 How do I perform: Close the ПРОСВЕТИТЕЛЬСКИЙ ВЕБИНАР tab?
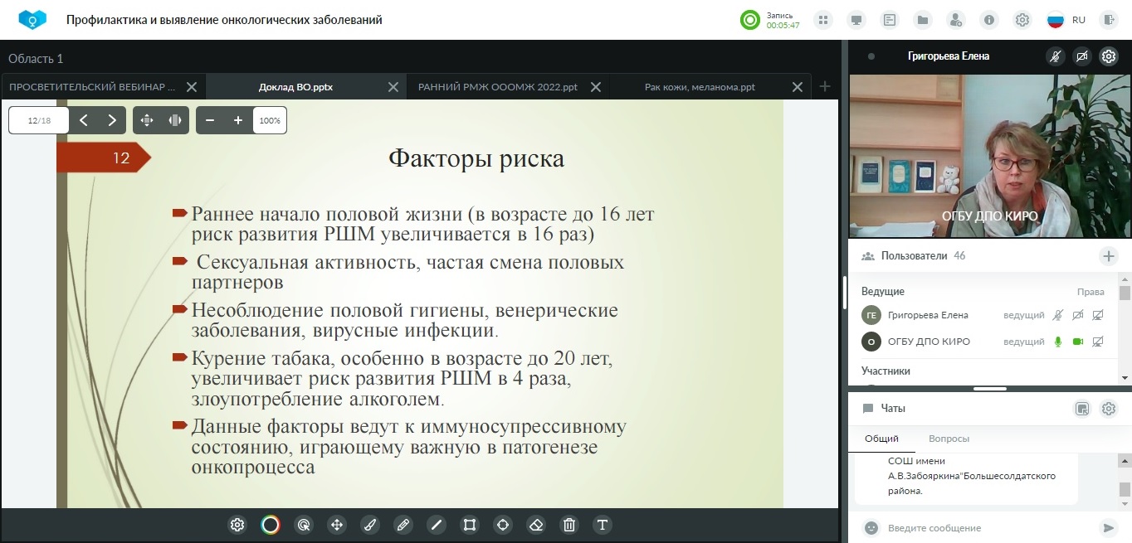[192, 87]
